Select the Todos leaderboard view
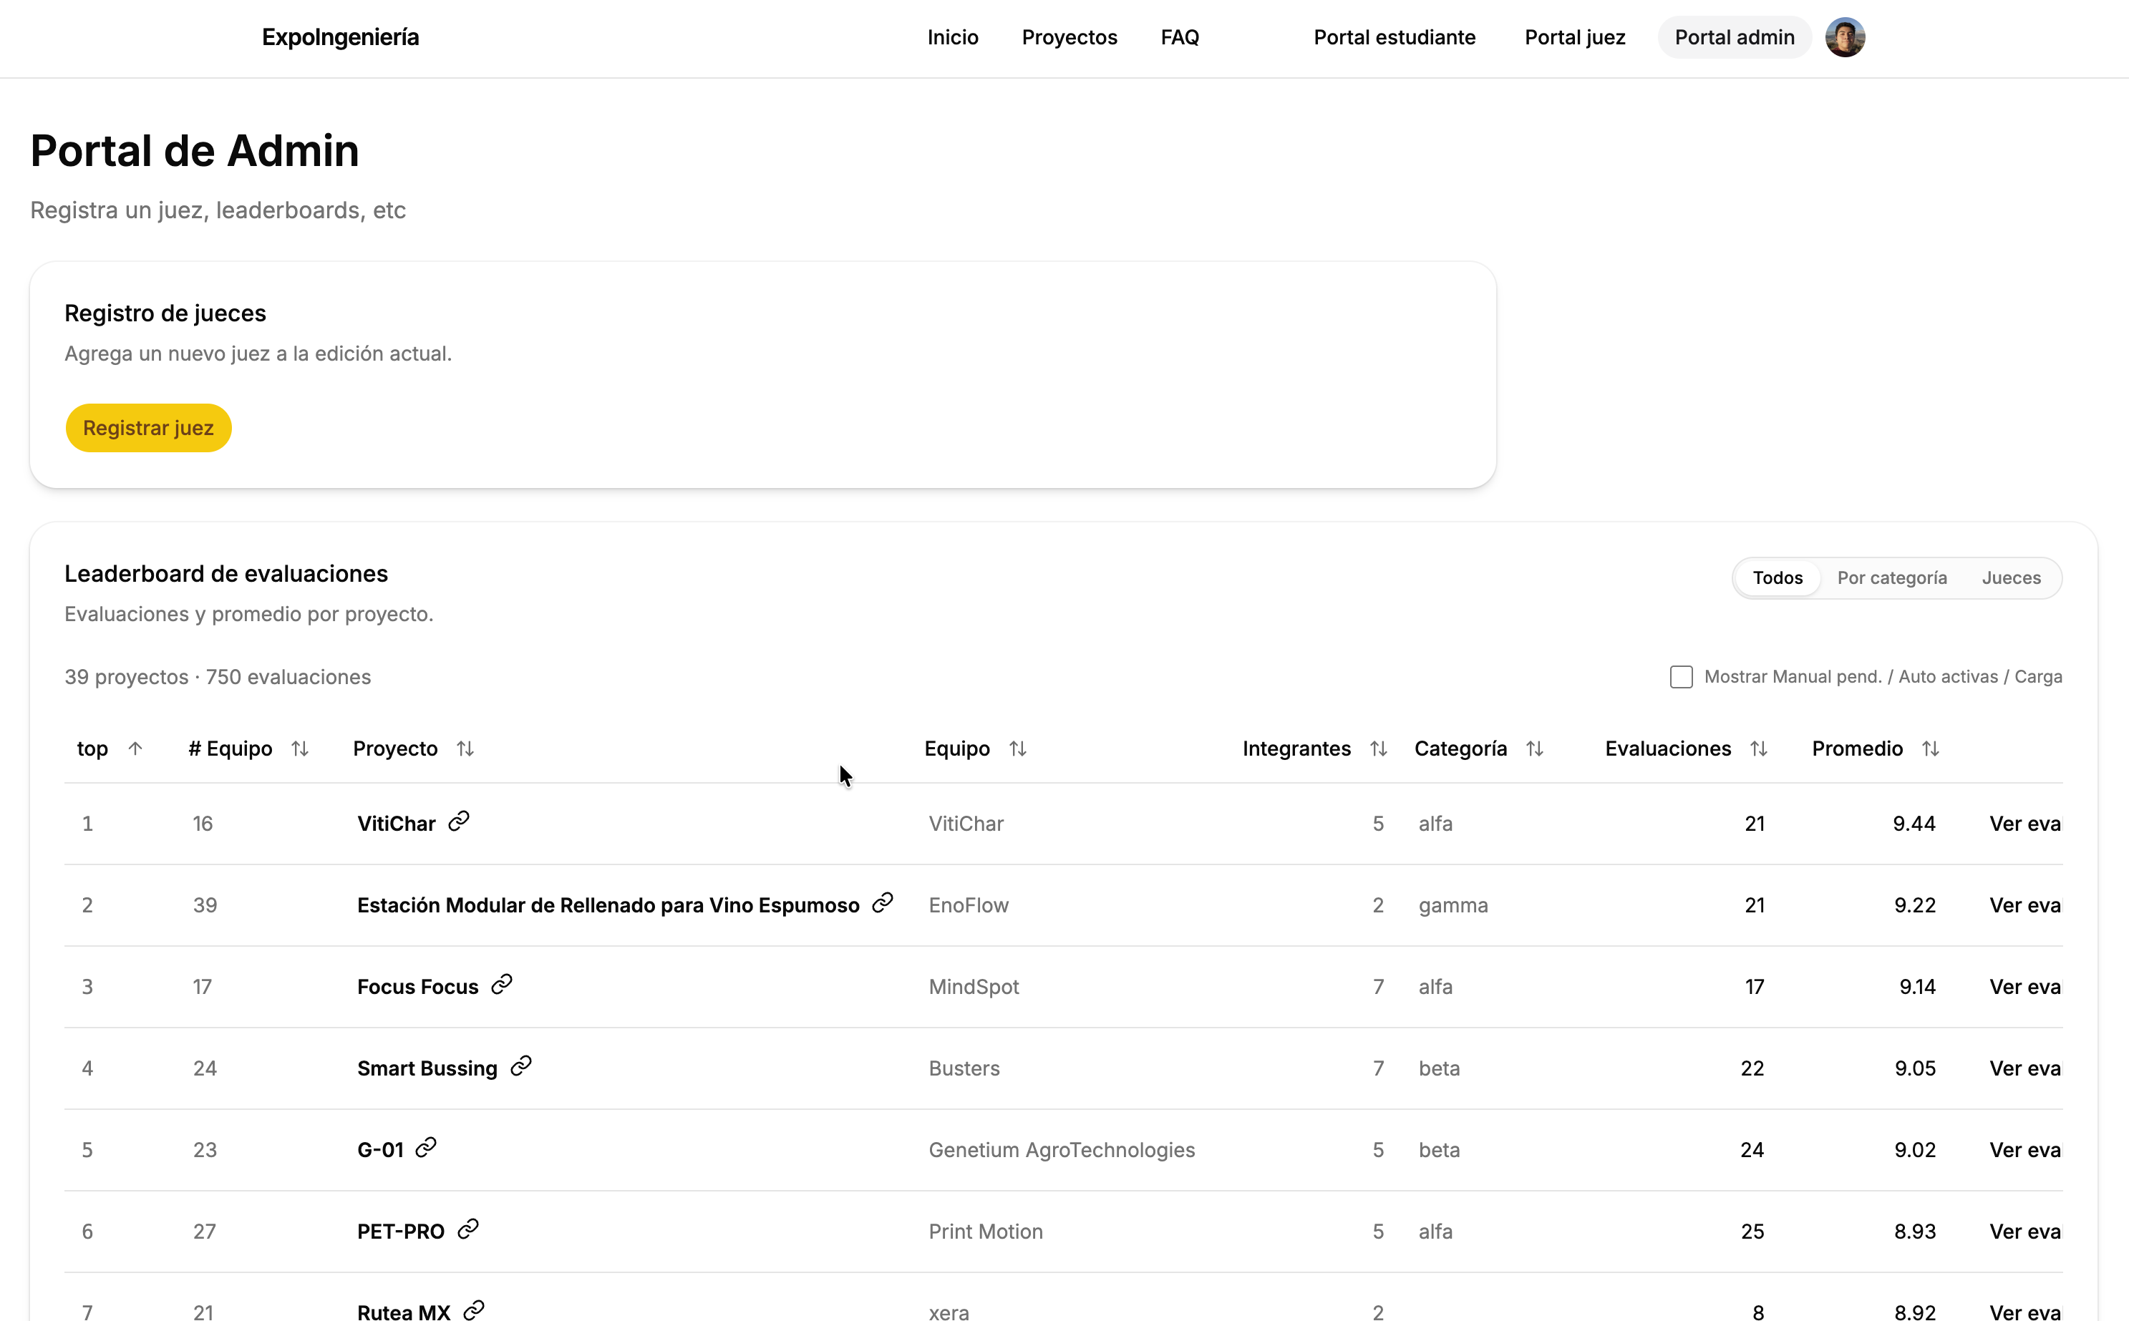This screenshot has width=2129, height=1321. (1777, 577)
